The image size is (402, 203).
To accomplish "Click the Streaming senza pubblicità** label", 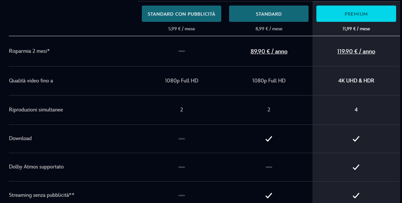I will tap(42, 195).
